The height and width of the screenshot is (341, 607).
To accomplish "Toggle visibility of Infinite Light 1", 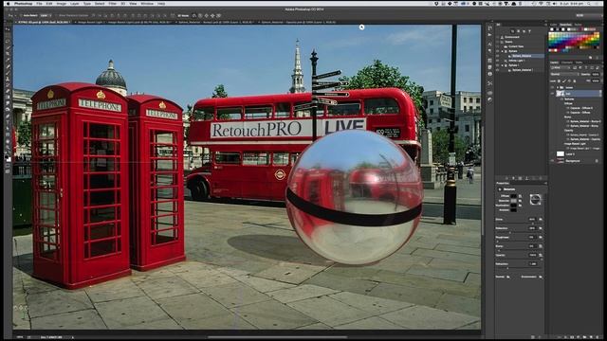I will (x=497, y=61).
